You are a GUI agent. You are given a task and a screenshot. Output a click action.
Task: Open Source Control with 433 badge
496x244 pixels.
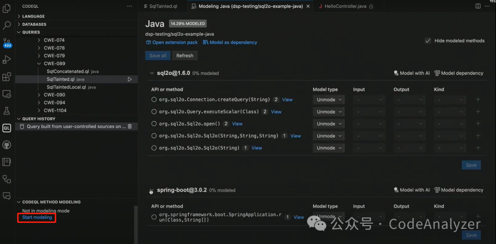click(x=7, y=43)
